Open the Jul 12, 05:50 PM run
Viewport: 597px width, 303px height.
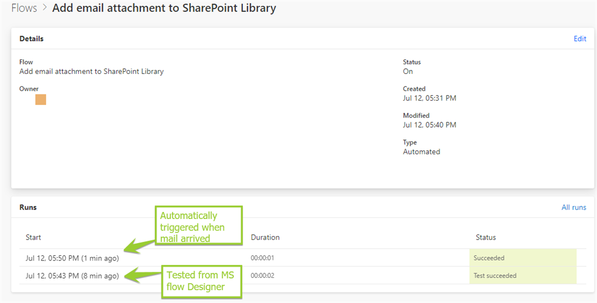(72, 258)
